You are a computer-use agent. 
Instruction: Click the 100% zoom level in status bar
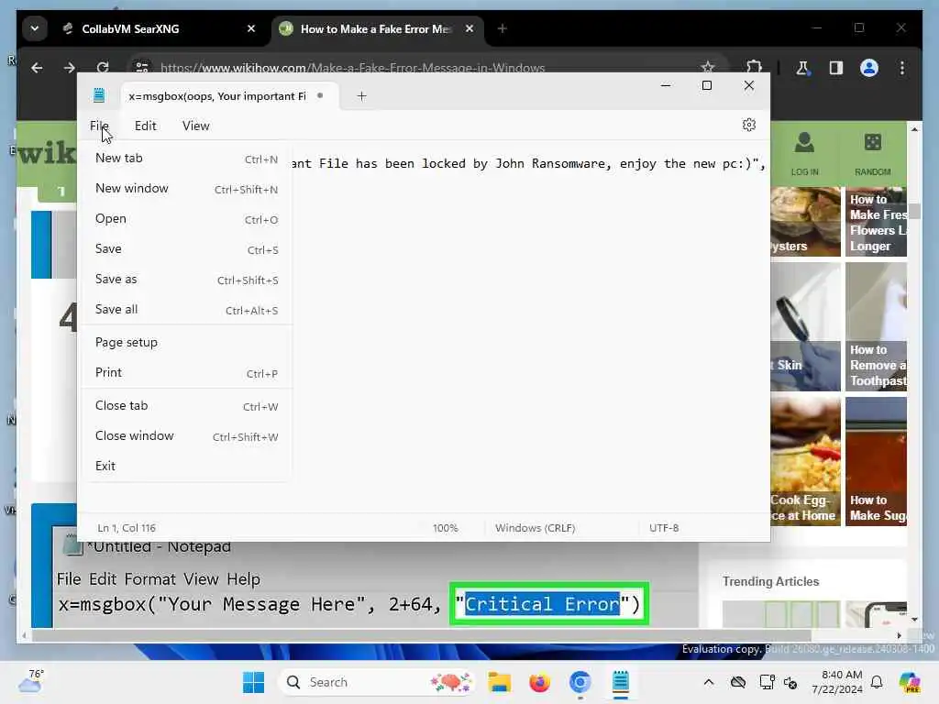(x=445, y=528)
